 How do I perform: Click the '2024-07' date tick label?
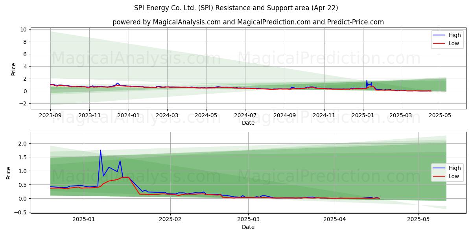(245, 116)
